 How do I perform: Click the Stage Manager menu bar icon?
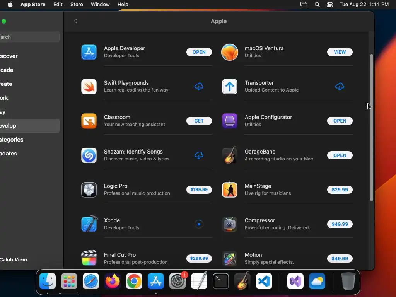[304, 4]
